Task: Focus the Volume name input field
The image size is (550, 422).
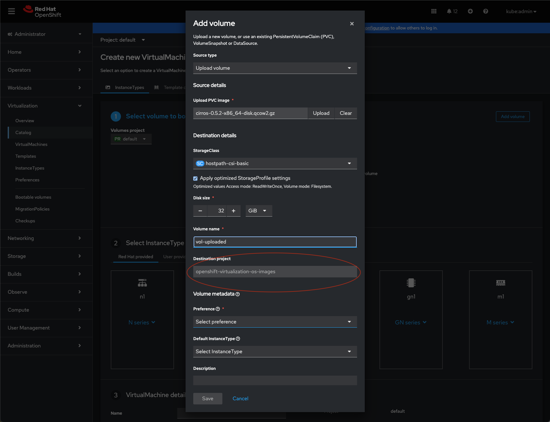Action: pos(275,242)
